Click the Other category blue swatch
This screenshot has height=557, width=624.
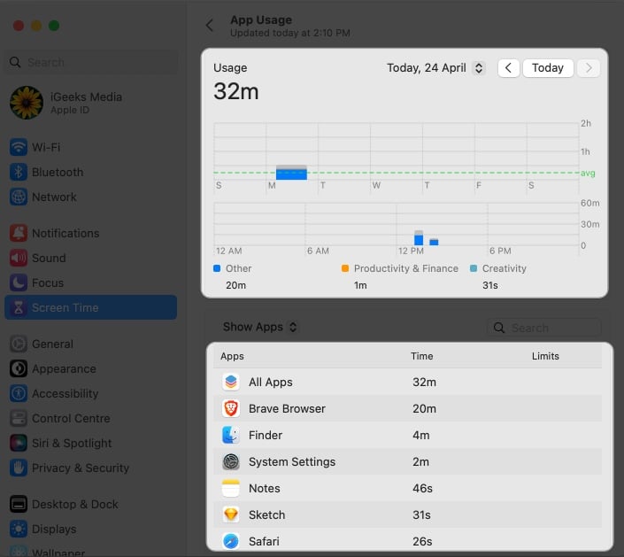[x=217, y=268]
